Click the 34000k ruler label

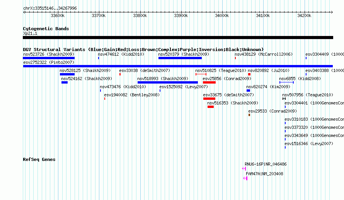[x=222, y=15]
